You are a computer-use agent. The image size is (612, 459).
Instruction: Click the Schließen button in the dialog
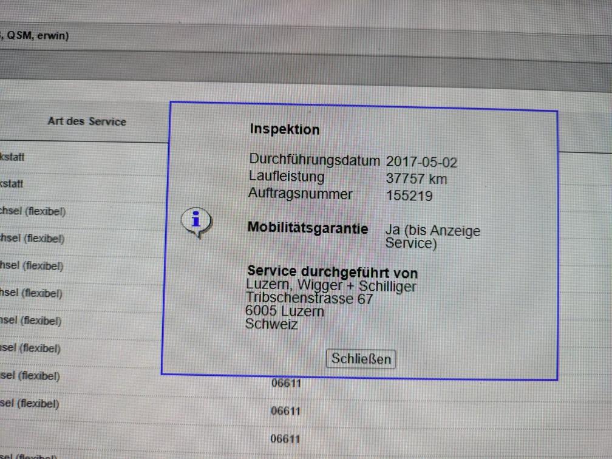click(x=361, y=359)
